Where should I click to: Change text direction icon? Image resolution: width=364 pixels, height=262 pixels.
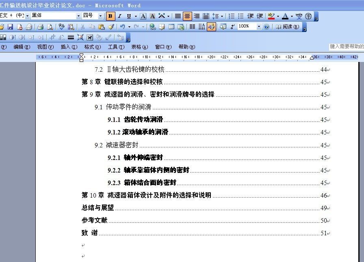pyautogui.click(x=201, y=27)
